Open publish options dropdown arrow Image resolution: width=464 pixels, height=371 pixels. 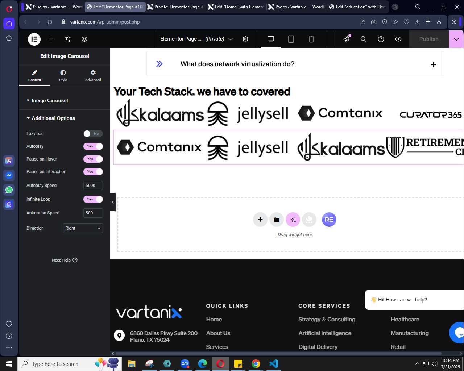tap(456, 39)
